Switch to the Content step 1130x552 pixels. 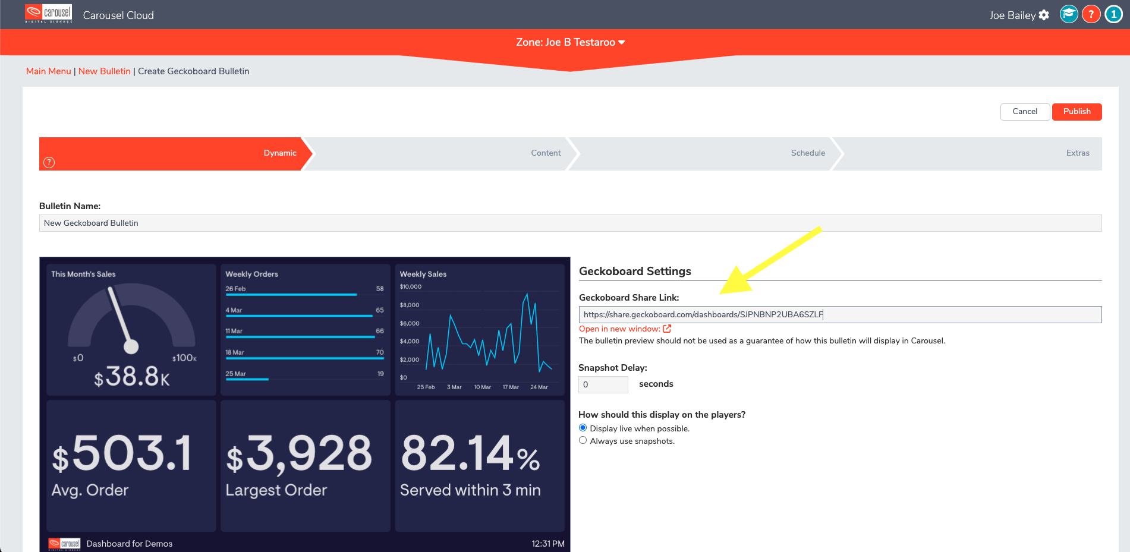[x=440, y=154]
